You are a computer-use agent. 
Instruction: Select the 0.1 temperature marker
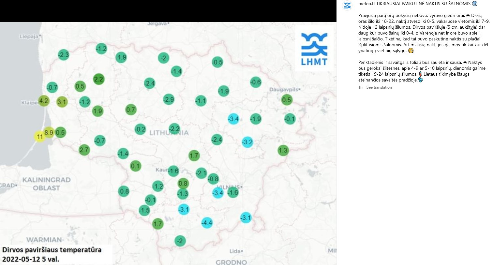click(135, 166)
